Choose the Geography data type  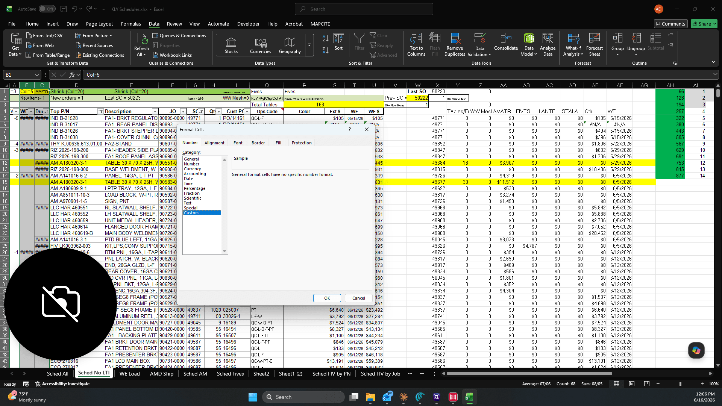pyautogui.click(x=290, y=45)
